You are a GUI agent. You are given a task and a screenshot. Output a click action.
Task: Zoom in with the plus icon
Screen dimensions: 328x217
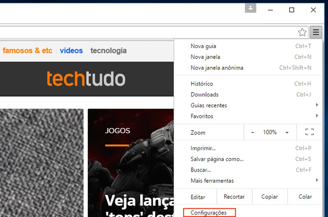pos(287,132)
